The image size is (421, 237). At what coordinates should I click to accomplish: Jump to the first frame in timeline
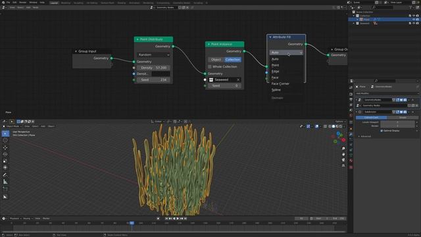click(166, 219)
